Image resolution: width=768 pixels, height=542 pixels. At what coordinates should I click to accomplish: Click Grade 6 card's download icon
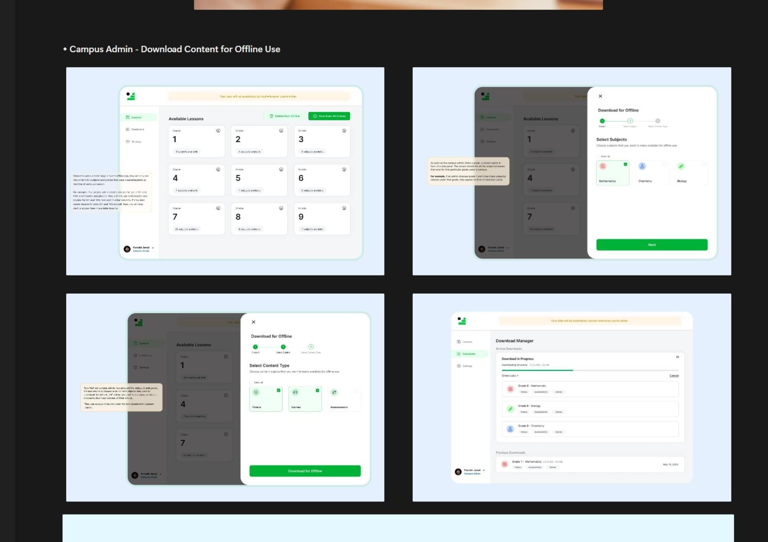[x=344, y=169]
